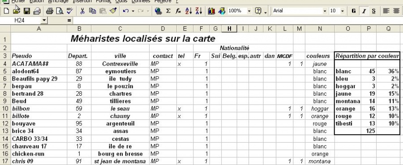
Task: Cut selection with the scissors icon
Action: point(82,11)
